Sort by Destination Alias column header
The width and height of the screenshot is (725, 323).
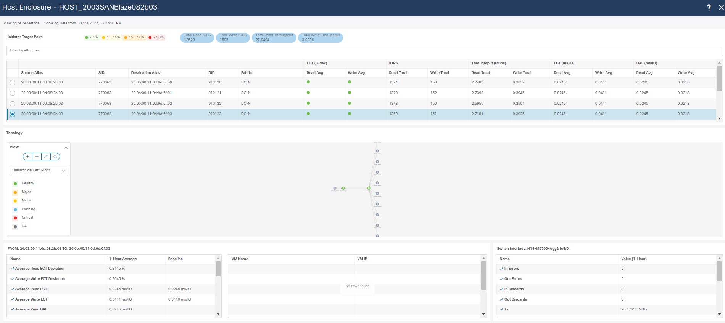coord(146,73)
